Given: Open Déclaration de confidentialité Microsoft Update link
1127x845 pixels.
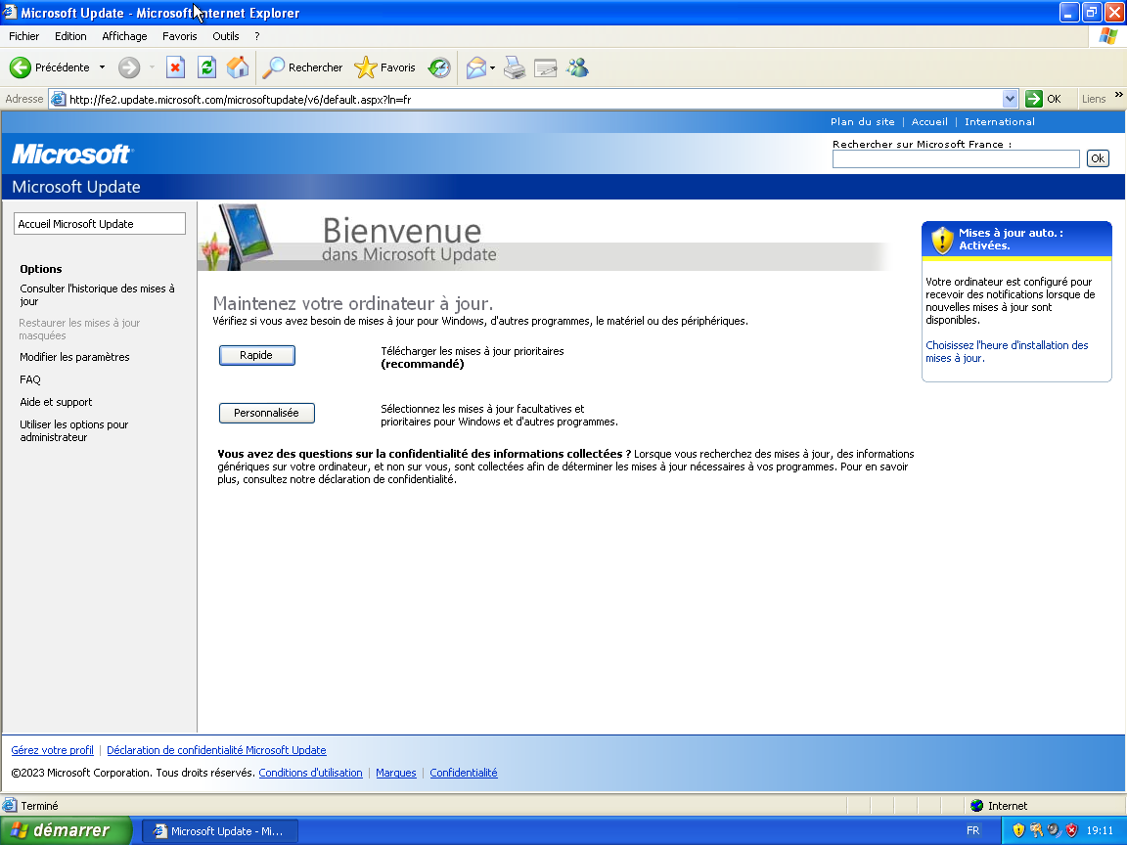Looking at the screenshot, I should [216, 750].
